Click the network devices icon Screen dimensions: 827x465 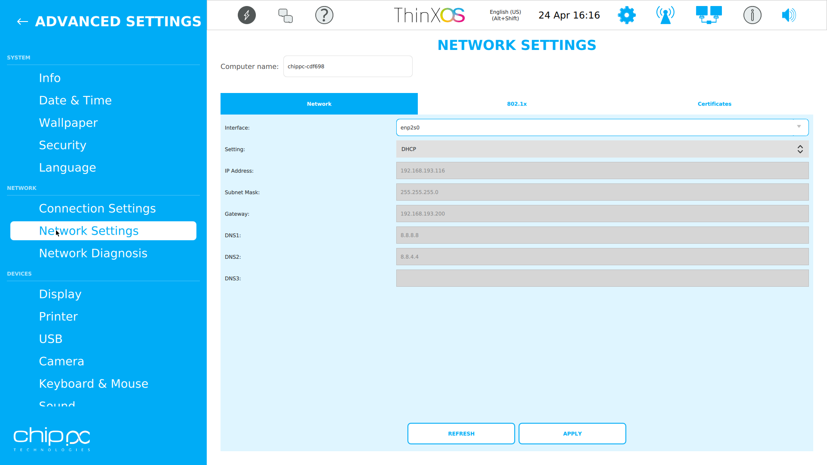709,15
